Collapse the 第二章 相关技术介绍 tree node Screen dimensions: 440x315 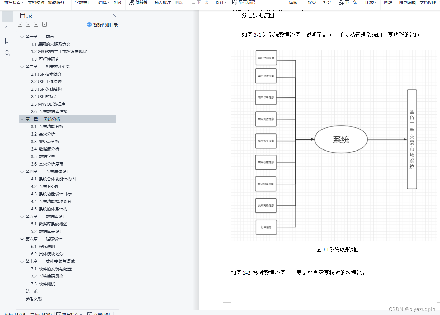pyautogui.click(x=22, y=67)
